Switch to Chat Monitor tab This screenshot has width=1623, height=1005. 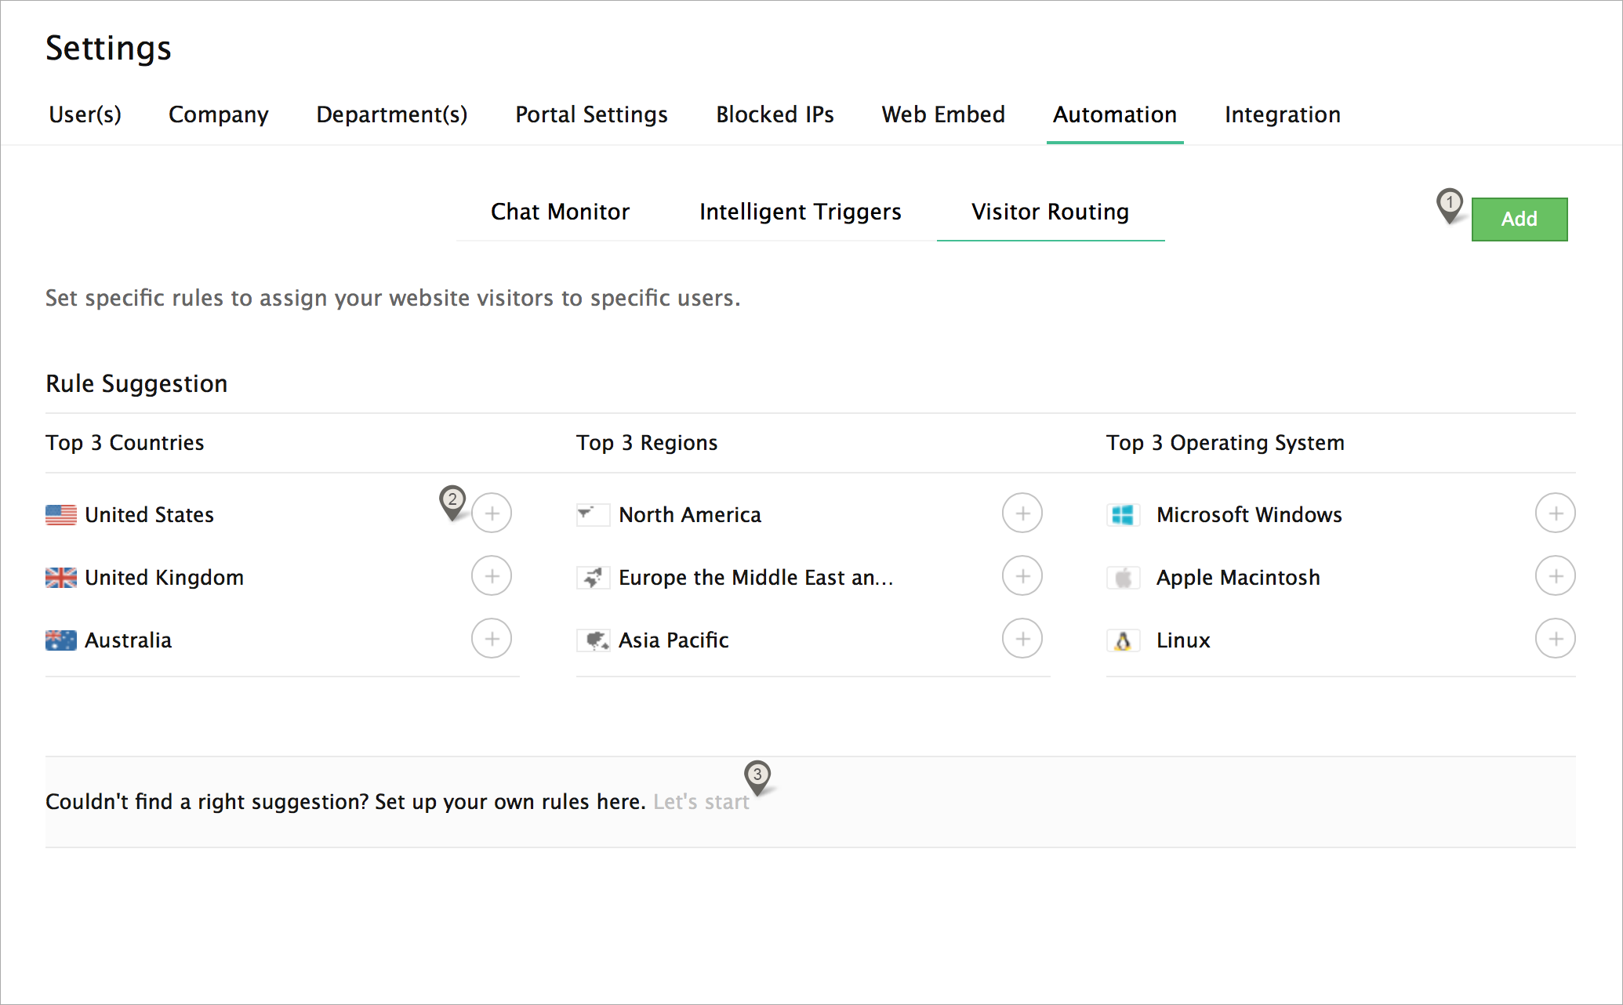[560, 212]
